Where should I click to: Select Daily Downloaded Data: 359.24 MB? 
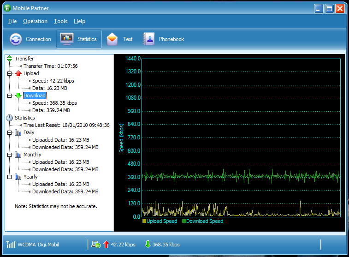(x=65, y=147)
